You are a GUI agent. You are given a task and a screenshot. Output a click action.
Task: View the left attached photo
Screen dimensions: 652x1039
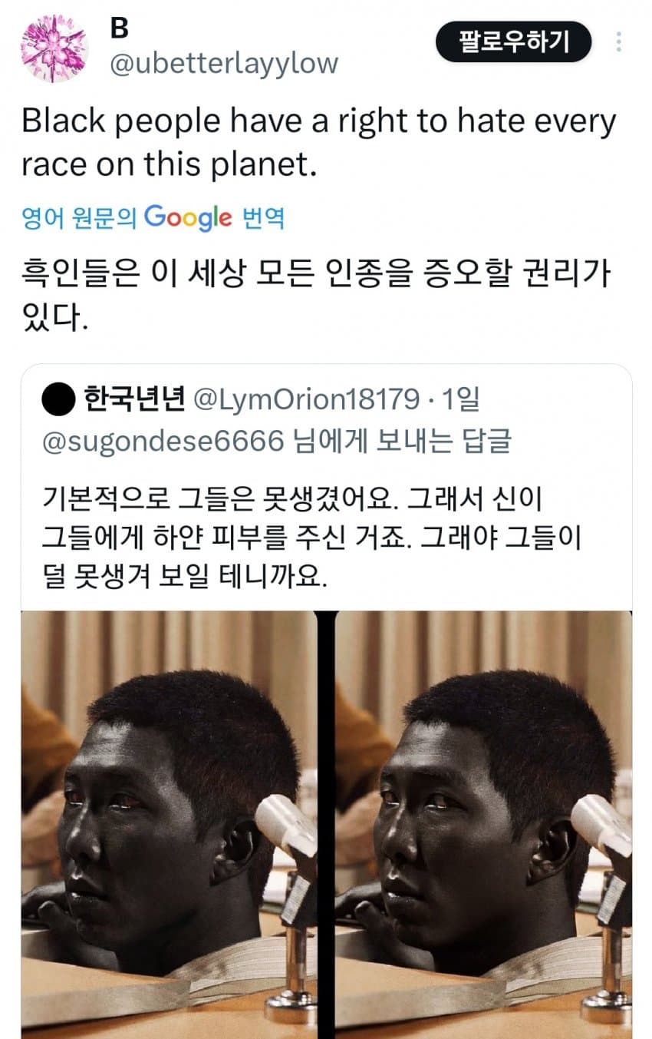click(x=169, y=825)
